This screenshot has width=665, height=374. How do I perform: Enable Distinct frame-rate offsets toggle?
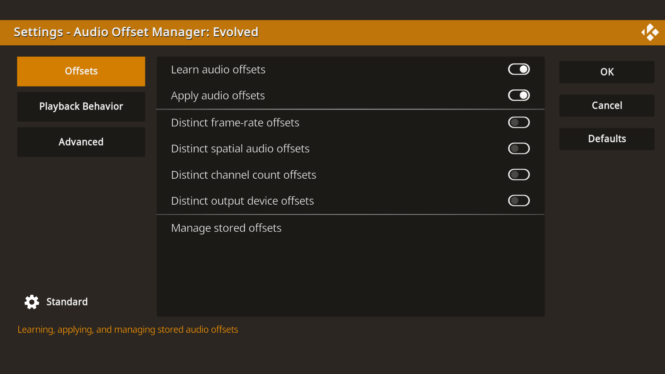pyautogui.click(x=519, y=122)
